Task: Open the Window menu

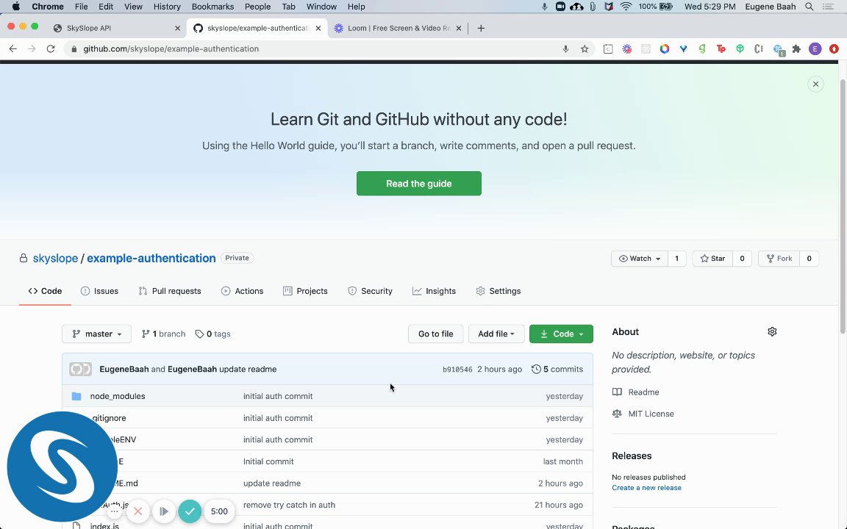Action: 321,7
